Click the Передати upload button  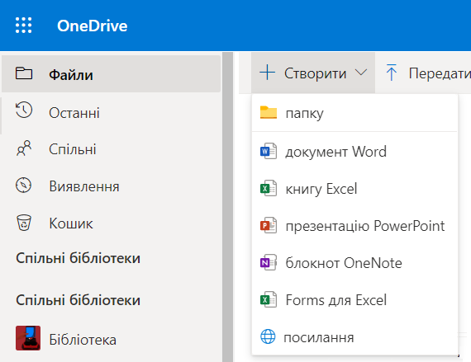427,73
